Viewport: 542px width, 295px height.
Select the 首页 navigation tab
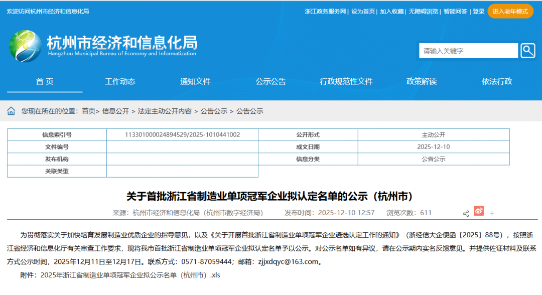45,81
